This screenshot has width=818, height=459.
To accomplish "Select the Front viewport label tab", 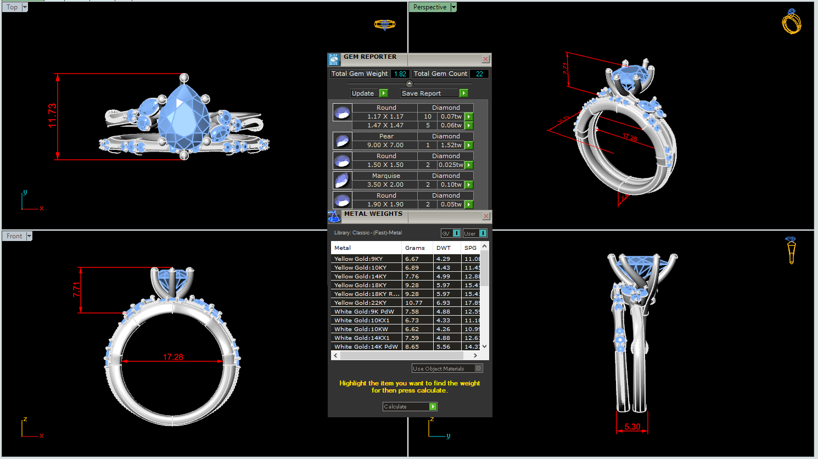I will (14, 236).
